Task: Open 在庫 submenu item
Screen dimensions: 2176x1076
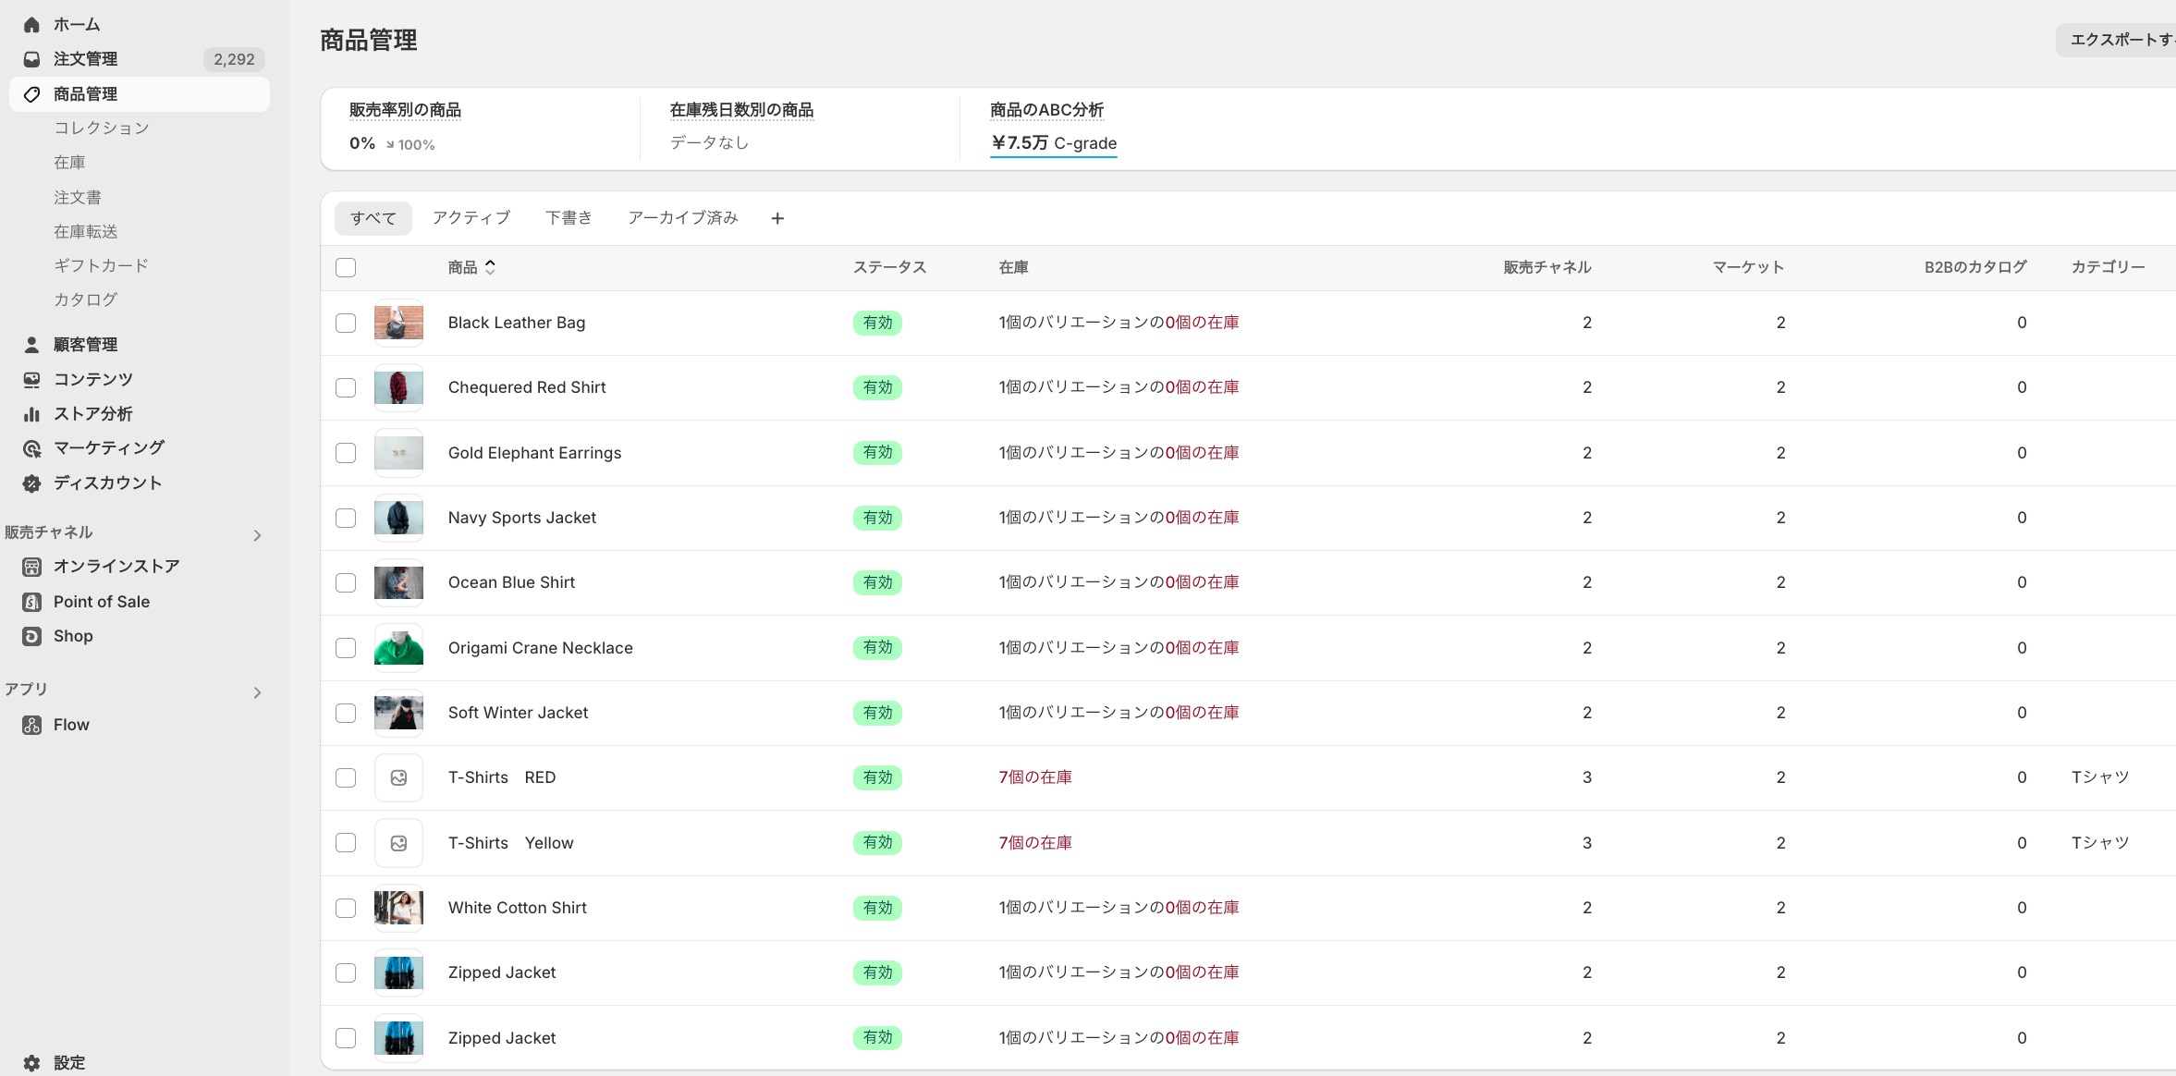Action: 69,163
